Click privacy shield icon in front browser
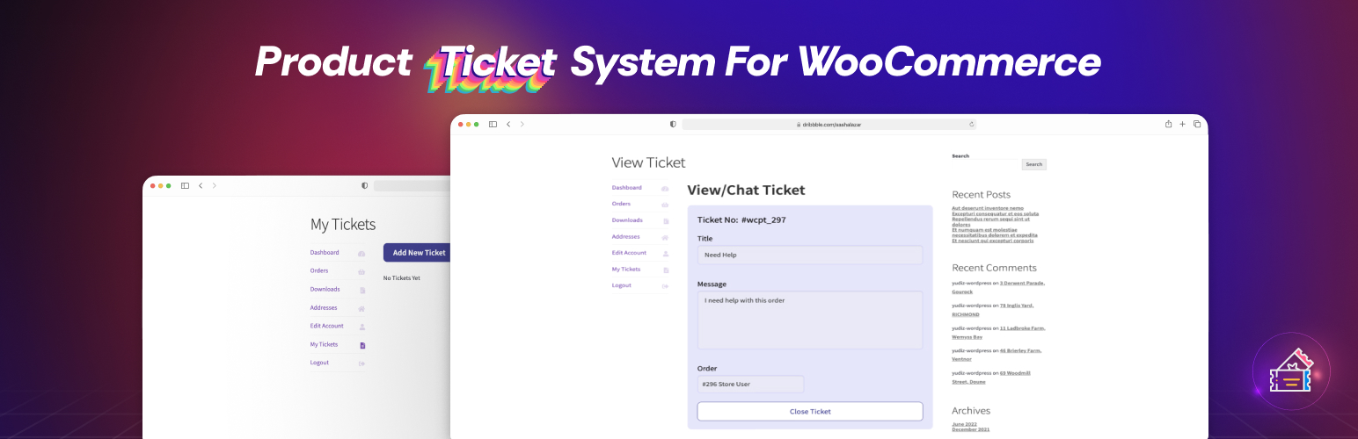1358x439 pixels. (x=673, y=125)
